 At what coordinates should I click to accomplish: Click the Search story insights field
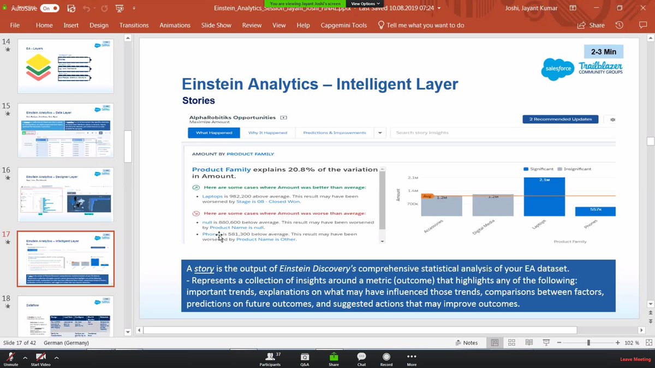(502, 132)
